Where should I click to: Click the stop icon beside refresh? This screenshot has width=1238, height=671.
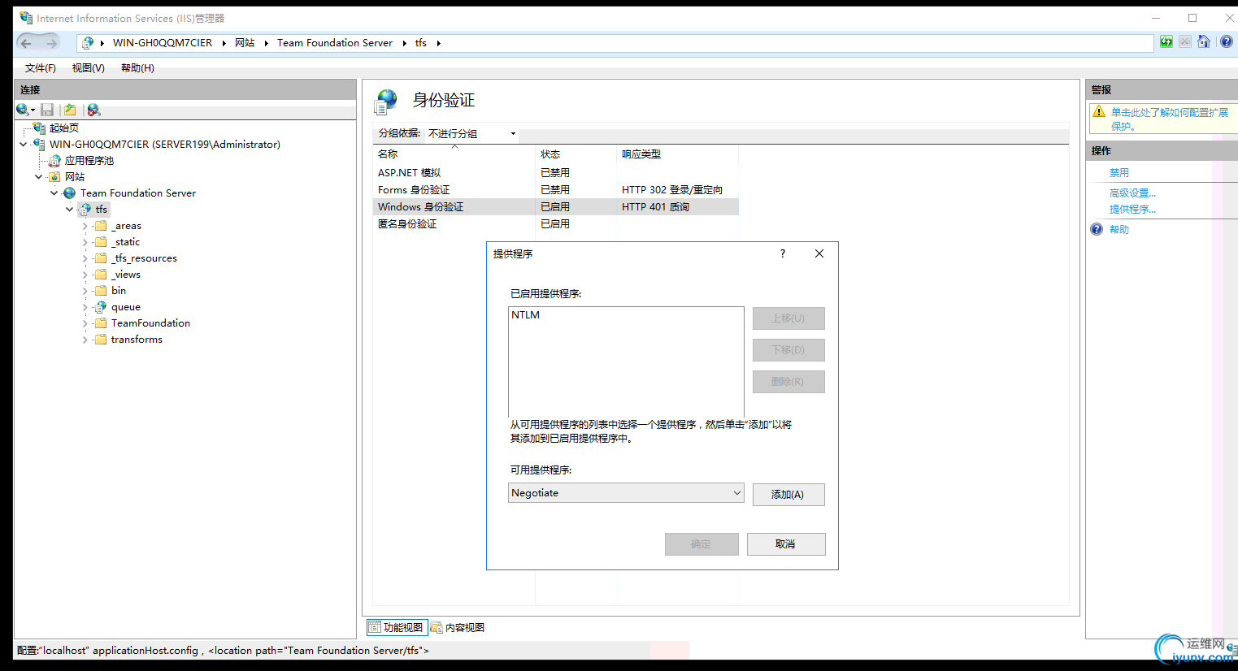(1185, 42)
